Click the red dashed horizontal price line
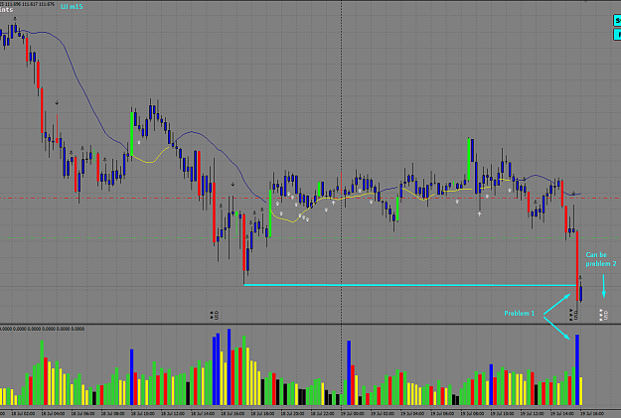 (310, 198)
